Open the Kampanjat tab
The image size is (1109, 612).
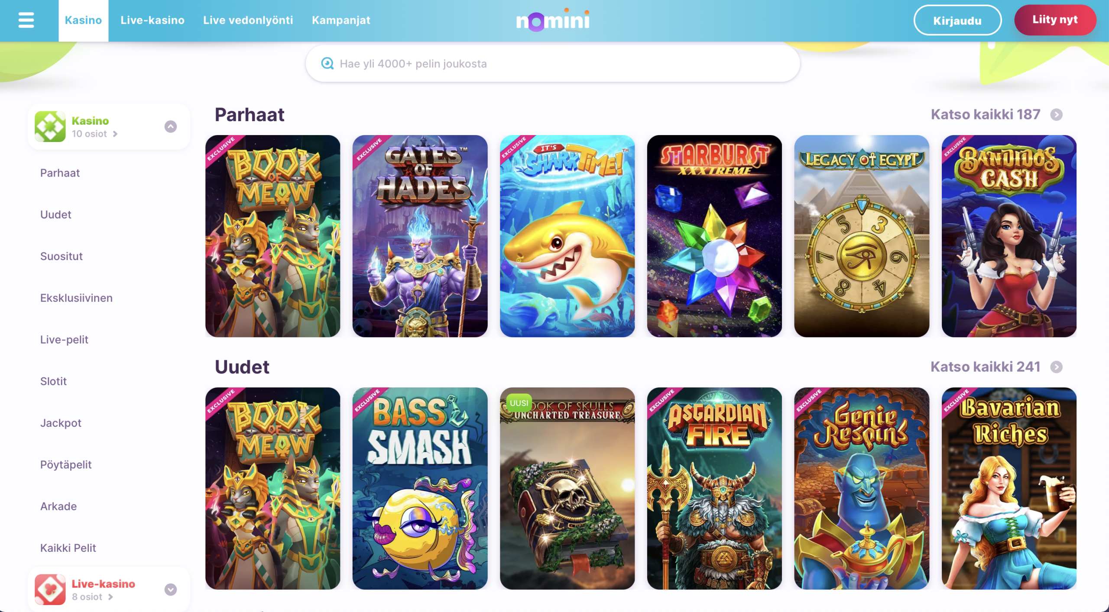pos(341,20)
